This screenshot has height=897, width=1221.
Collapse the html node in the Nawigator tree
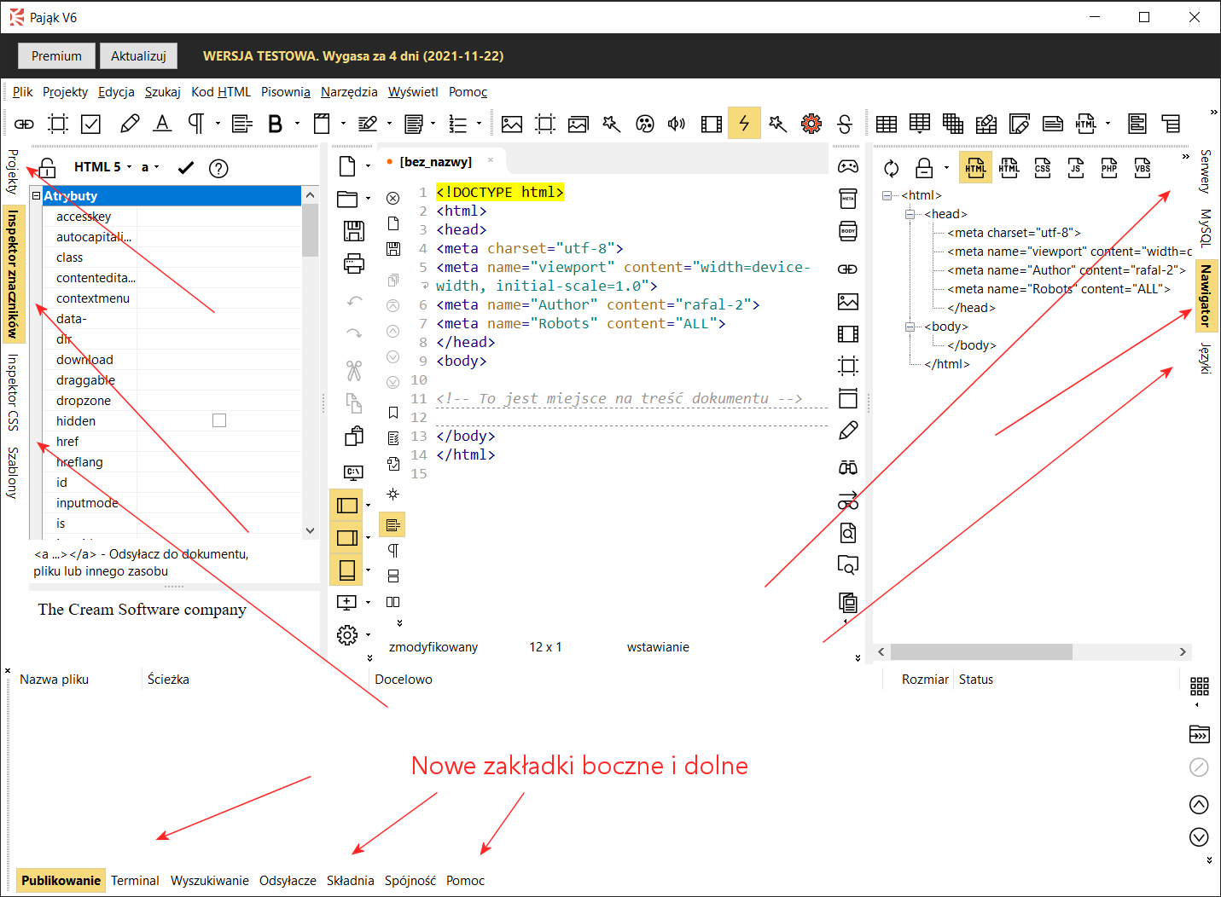[x=887, y=195]
